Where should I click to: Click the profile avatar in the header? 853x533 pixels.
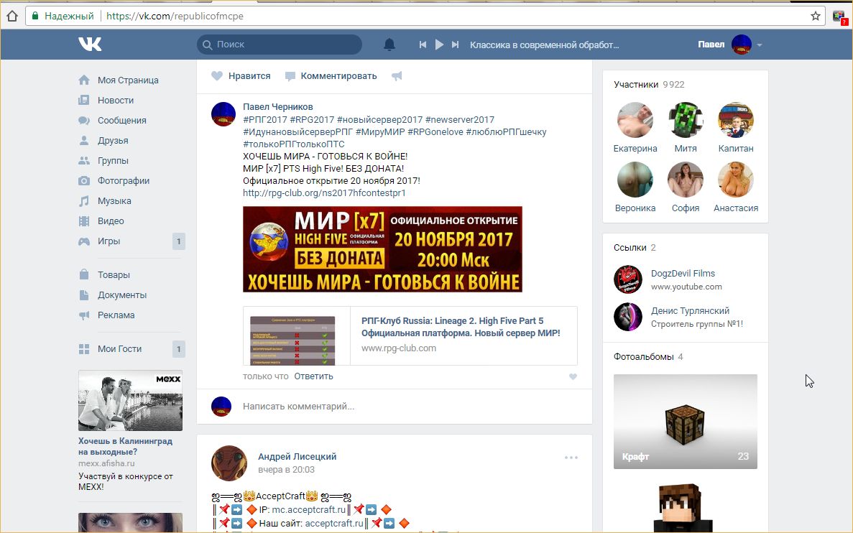point(742,45)
